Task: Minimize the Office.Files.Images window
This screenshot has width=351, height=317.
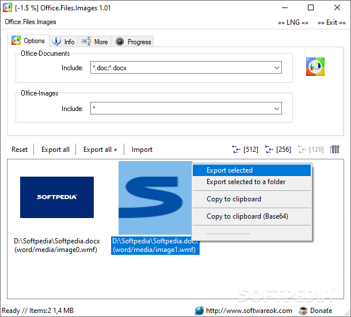Action: click(x=285, y=8)
